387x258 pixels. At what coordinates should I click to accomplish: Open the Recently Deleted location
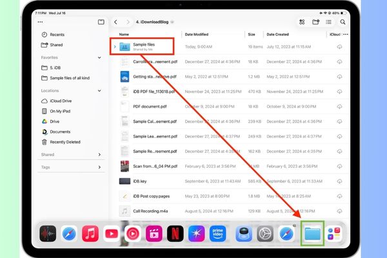tap(64, 142)
